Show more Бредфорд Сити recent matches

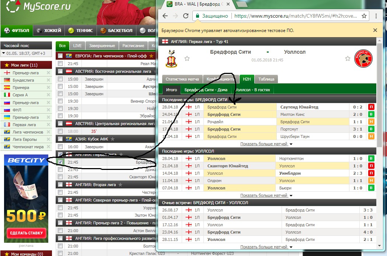266,144
